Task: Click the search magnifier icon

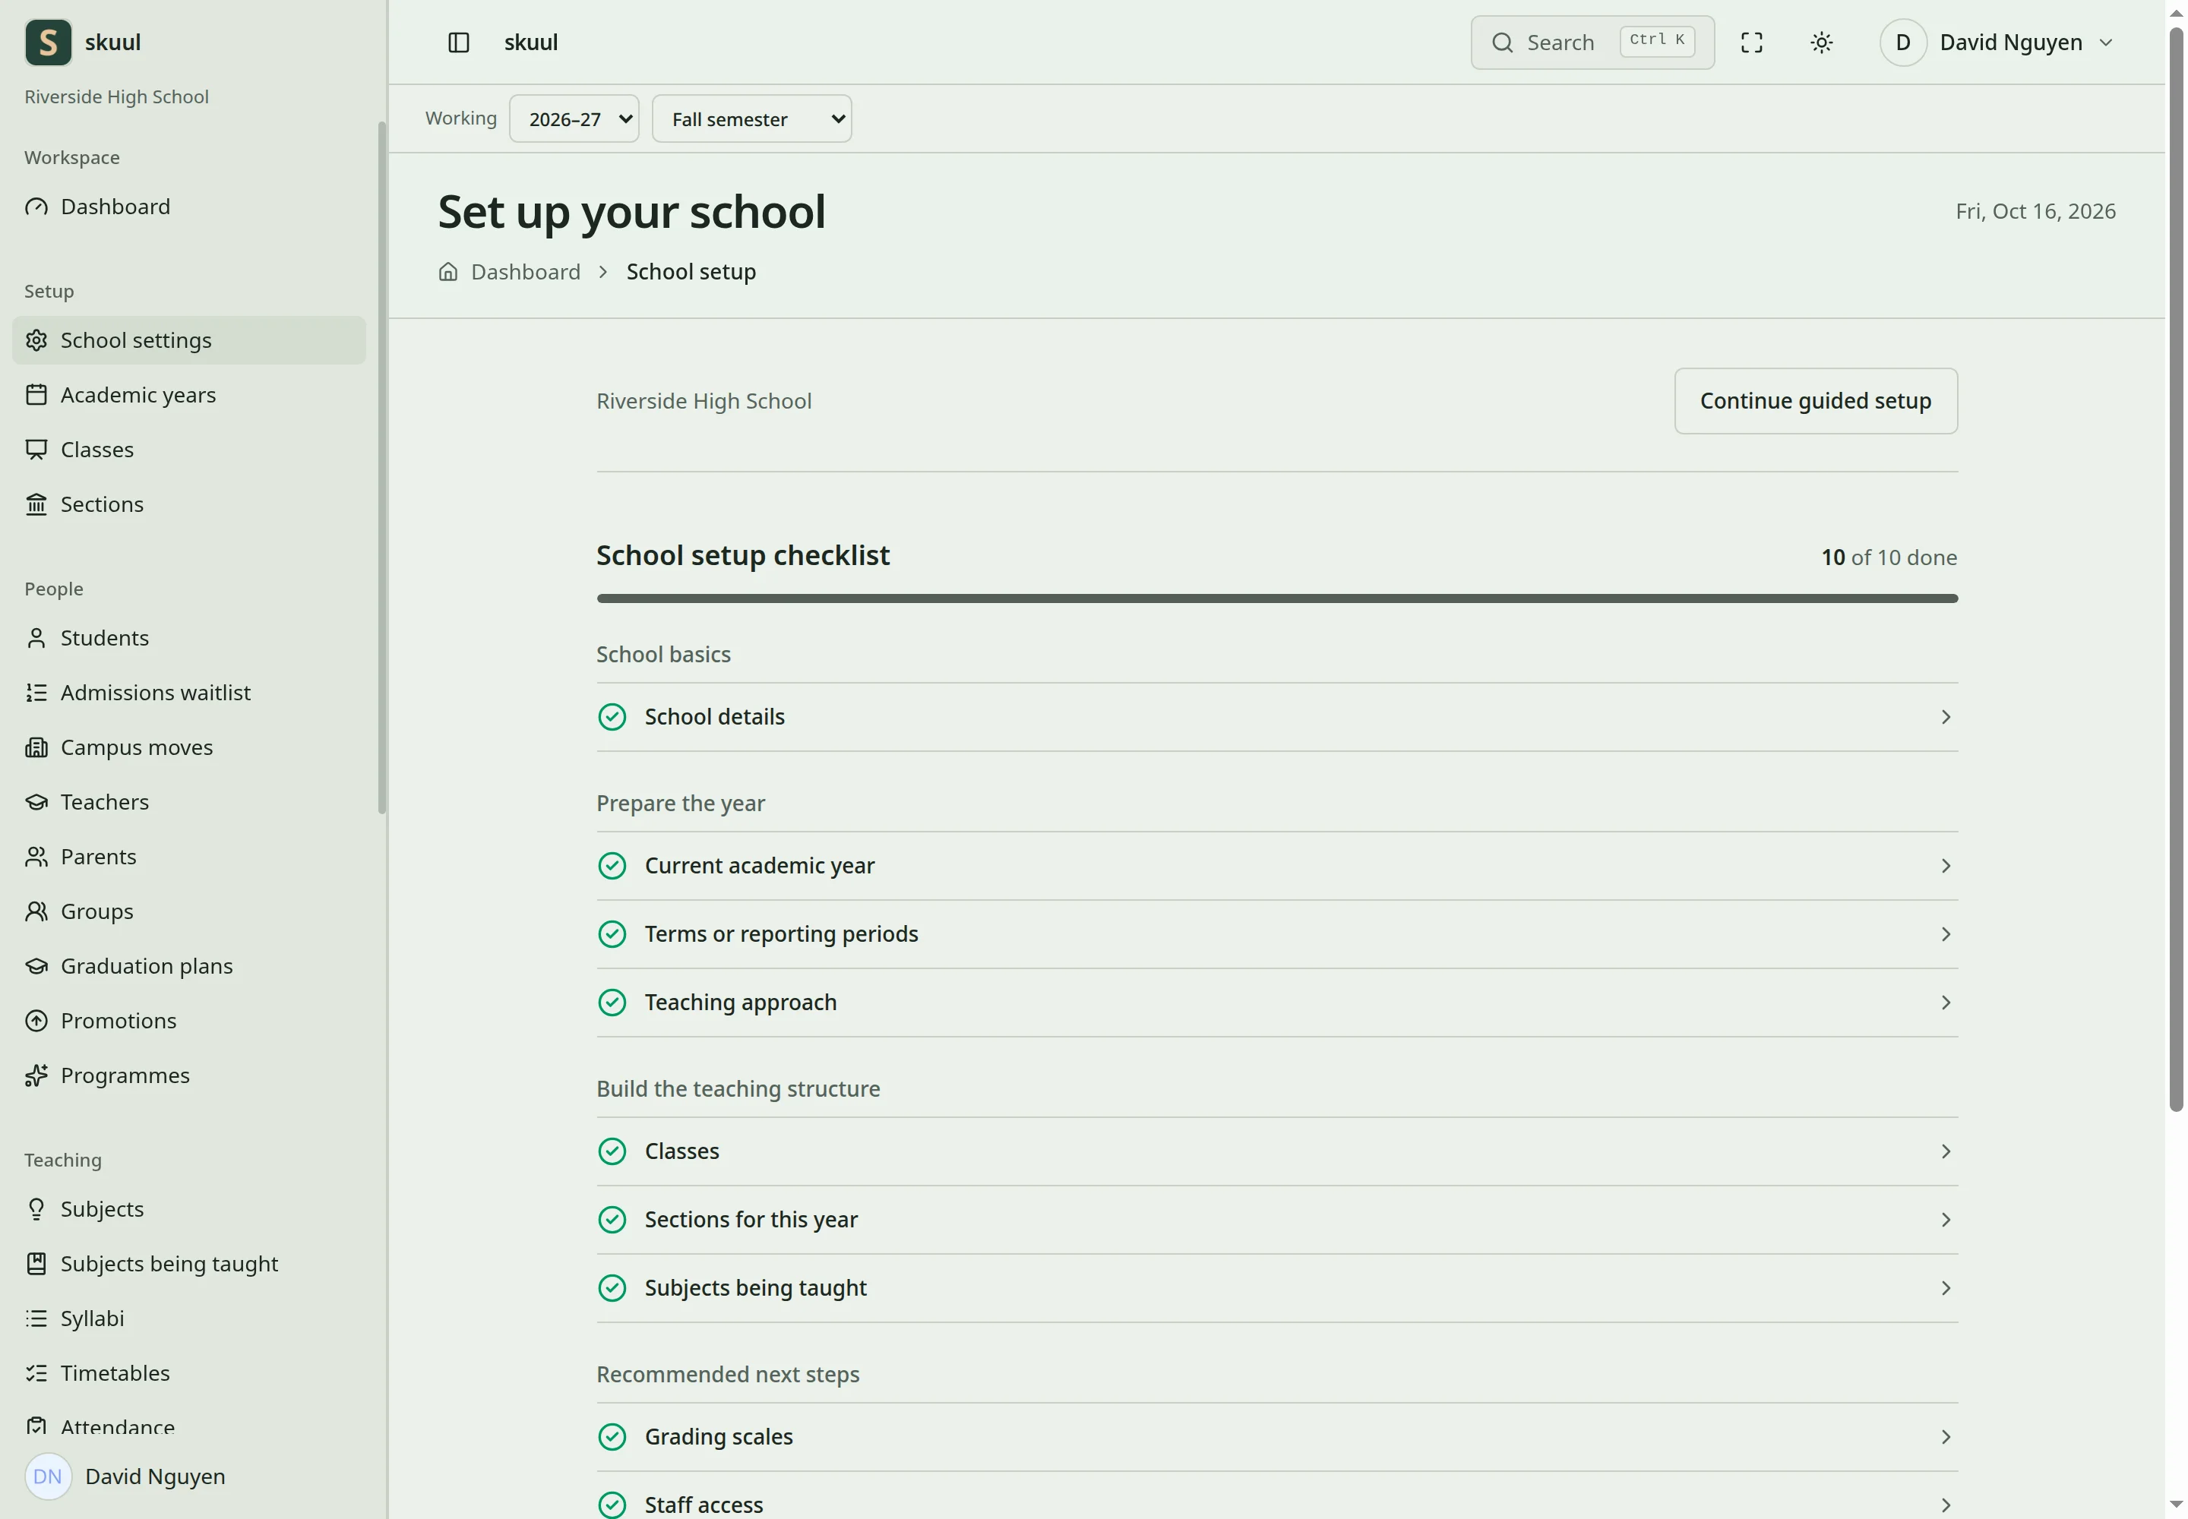Action: (x=1503, y=43)
